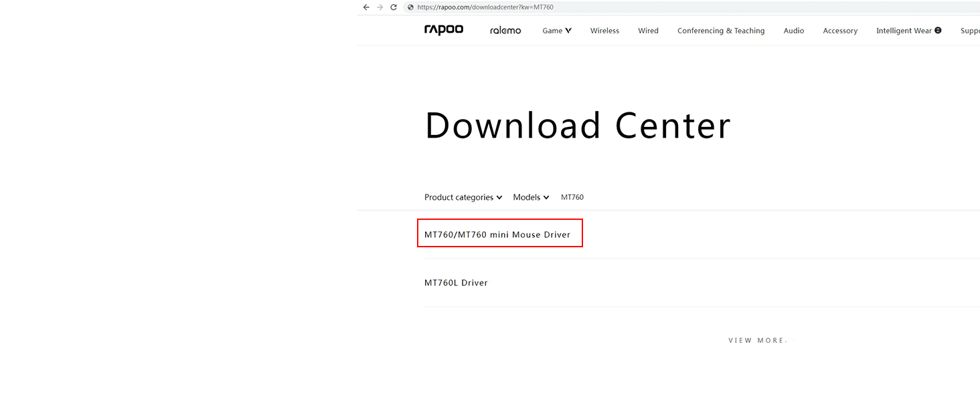Viewport: 980px width, 401px height.
Task: Click the icon beside Intelligent Wear
Action: point(938,30)
